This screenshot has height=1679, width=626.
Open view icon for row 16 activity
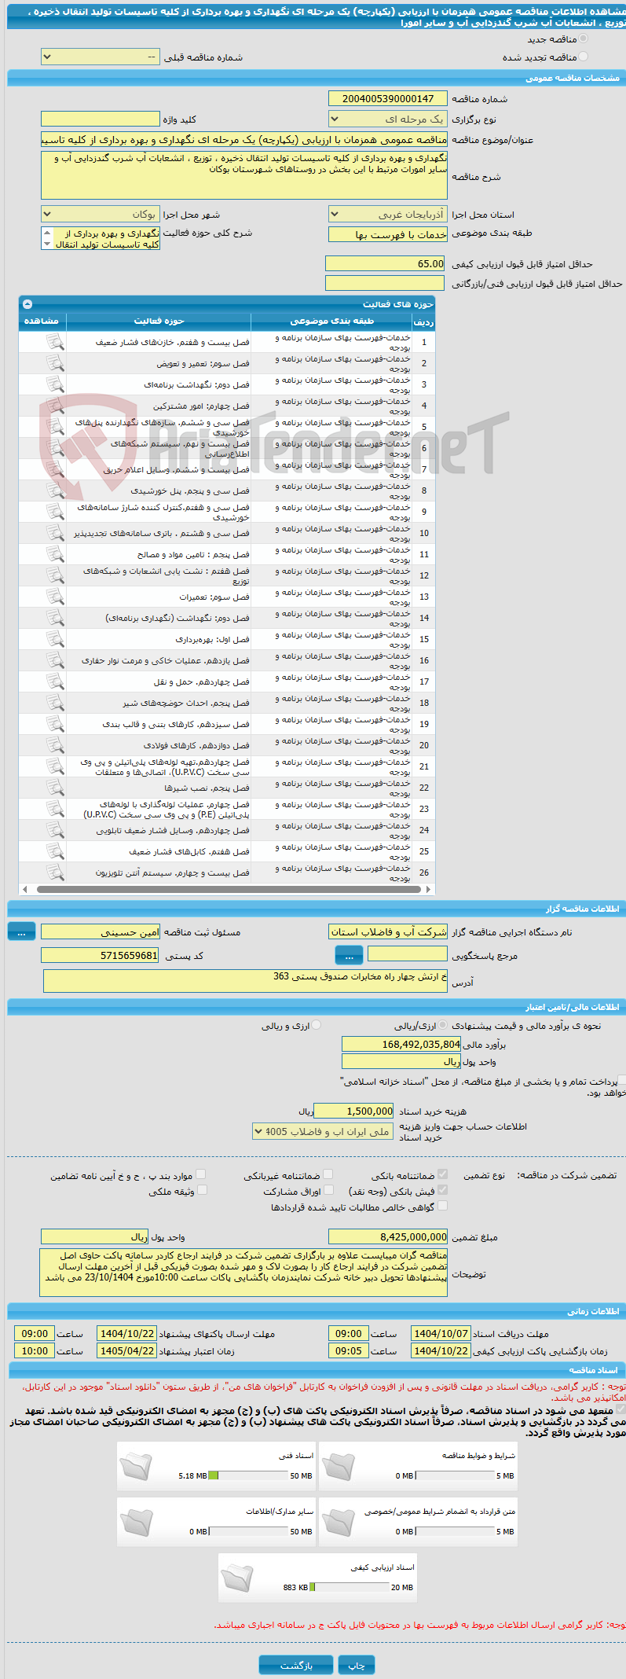[54, 659]
